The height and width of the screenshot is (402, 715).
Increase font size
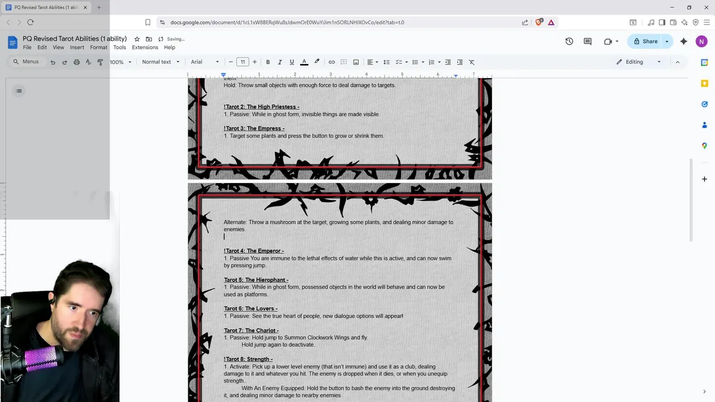click(255, 62)
